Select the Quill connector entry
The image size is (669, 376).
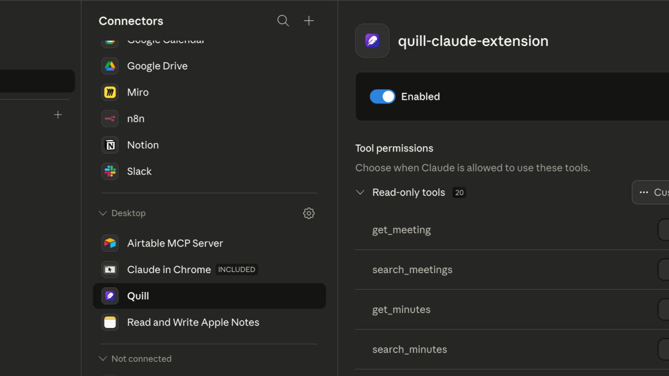[209, 296]
